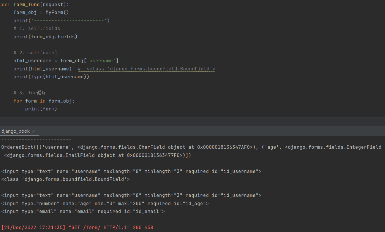Close the django_book run tab
Viewport: 385px width, 232px height.
[x=34, y=131]
